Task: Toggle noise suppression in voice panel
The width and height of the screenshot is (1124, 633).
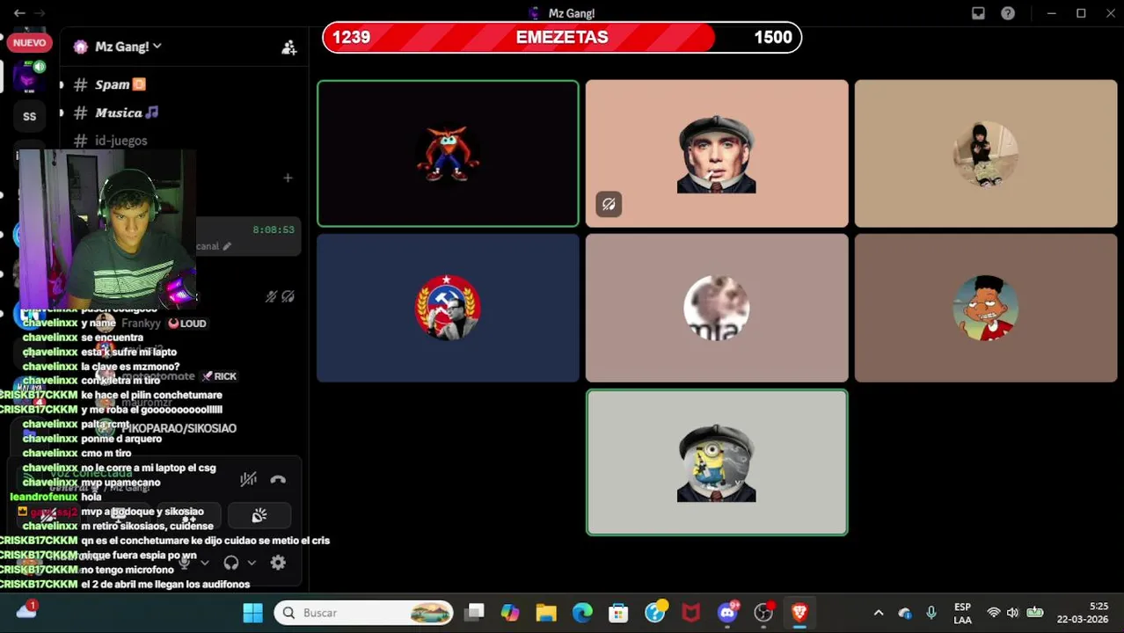Action: 249,479
